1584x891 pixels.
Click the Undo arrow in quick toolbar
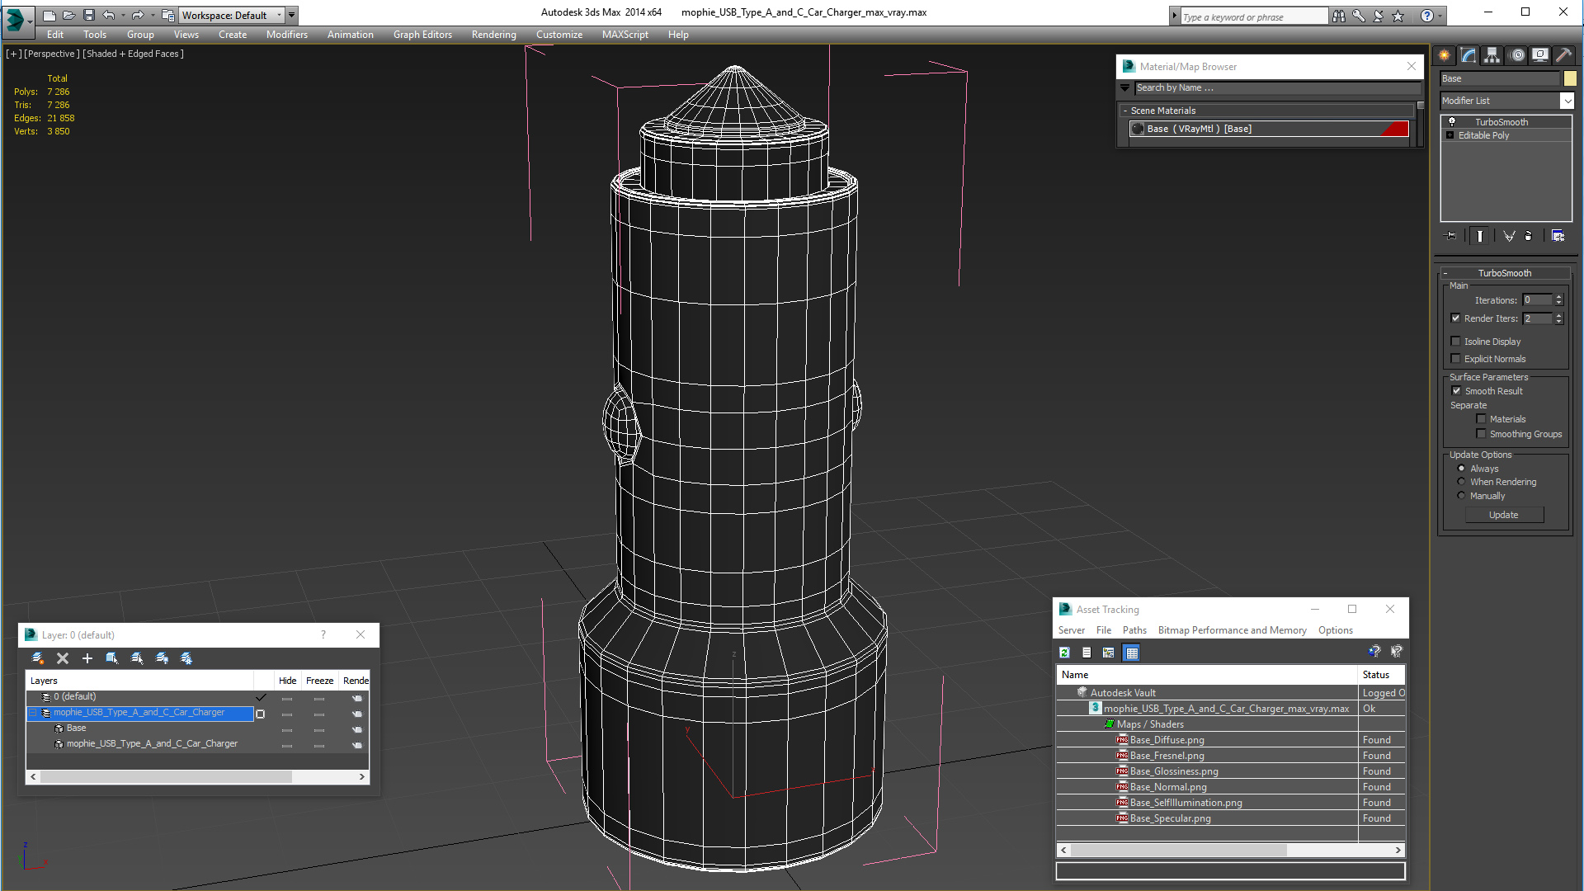click(x=109, y=15)
